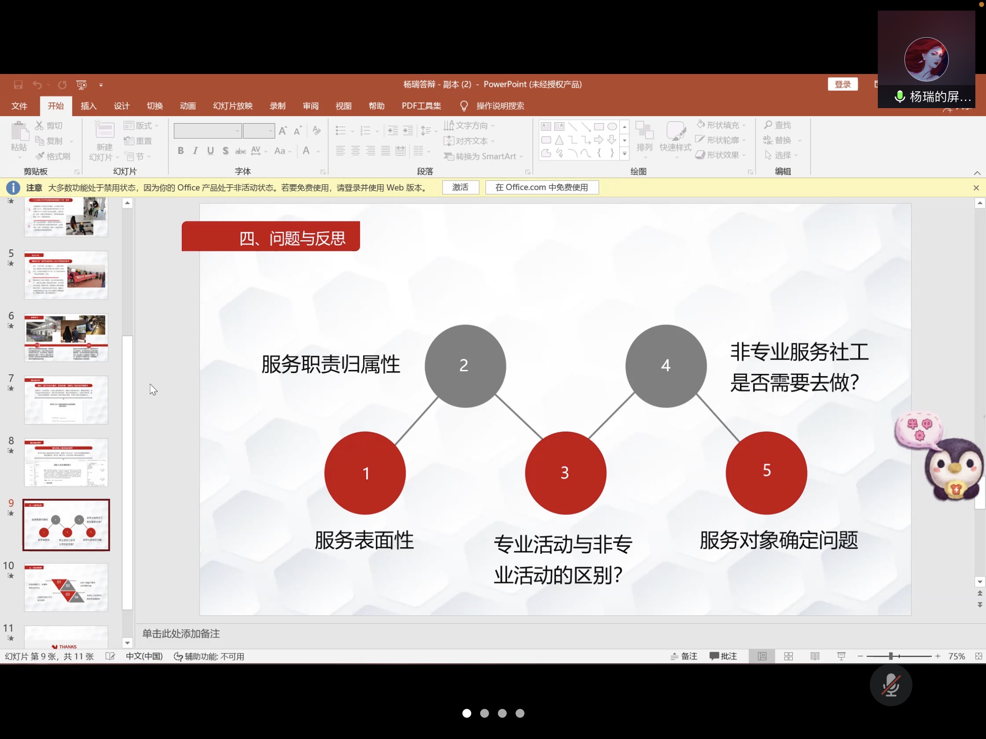The image size is (986, 739).
Task: Click the Save icon in quick access toolbar
Action: [x=18, y=85]
